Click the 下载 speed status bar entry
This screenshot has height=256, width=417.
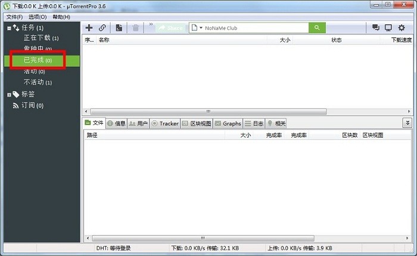205,248
